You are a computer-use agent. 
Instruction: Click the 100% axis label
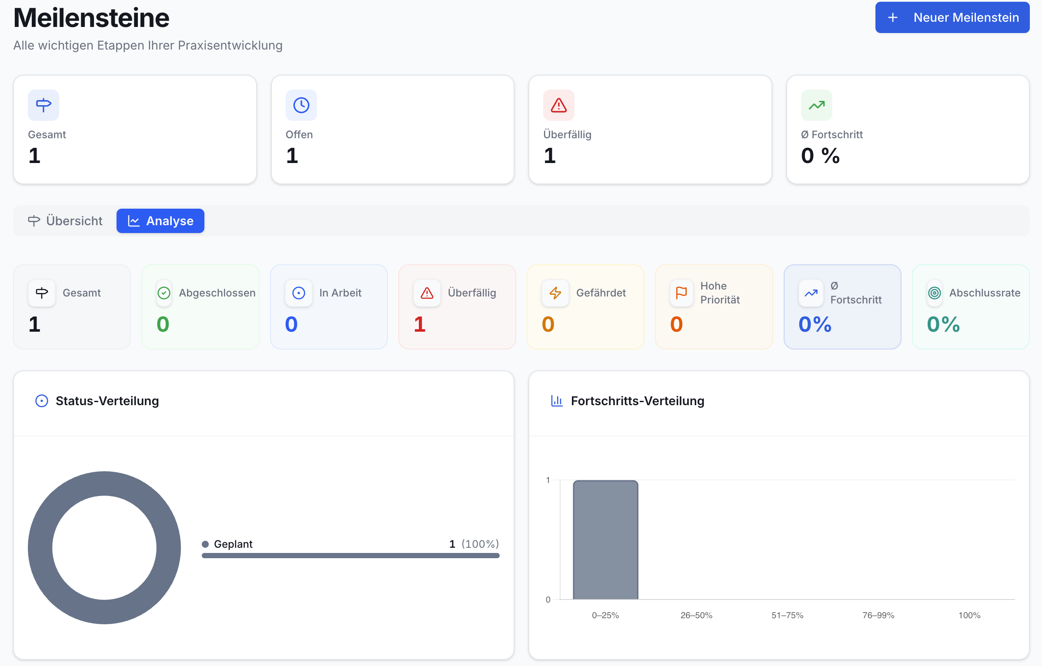pos(969,615)
